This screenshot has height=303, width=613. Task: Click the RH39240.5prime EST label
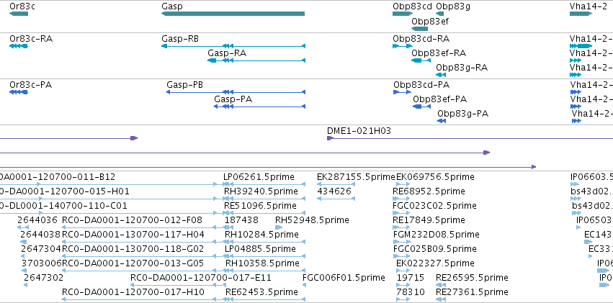261,191
